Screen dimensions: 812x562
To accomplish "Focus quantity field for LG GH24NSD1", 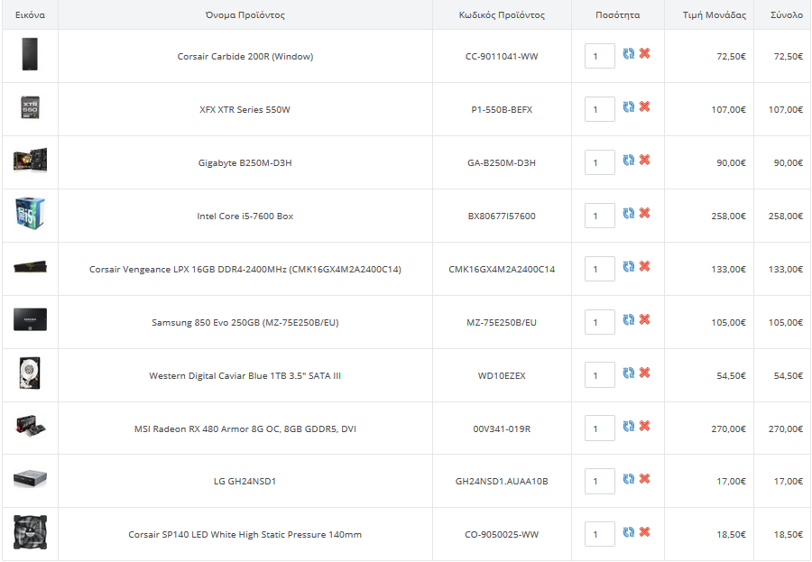I will click(600, 481).
